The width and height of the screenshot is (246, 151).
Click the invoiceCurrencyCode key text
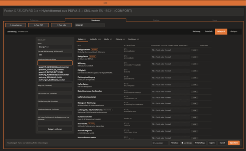(x=132, y=65)
